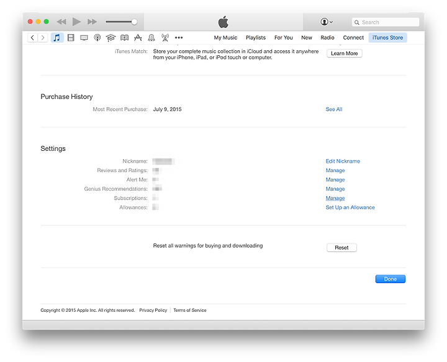
Task: Open the TV Shows monitor icon
Action: pos(84,38)
